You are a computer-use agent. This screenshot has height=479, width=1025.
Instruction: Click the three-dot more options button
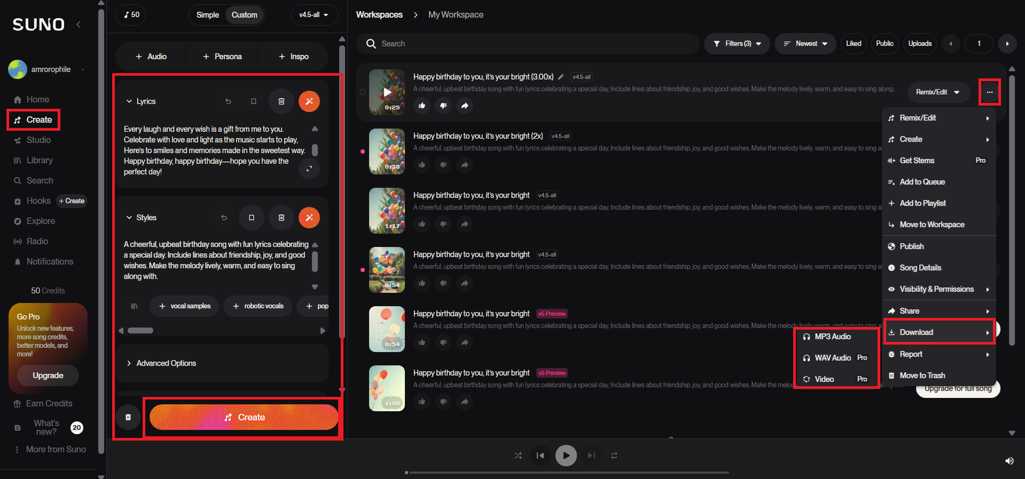pos(990,92)
